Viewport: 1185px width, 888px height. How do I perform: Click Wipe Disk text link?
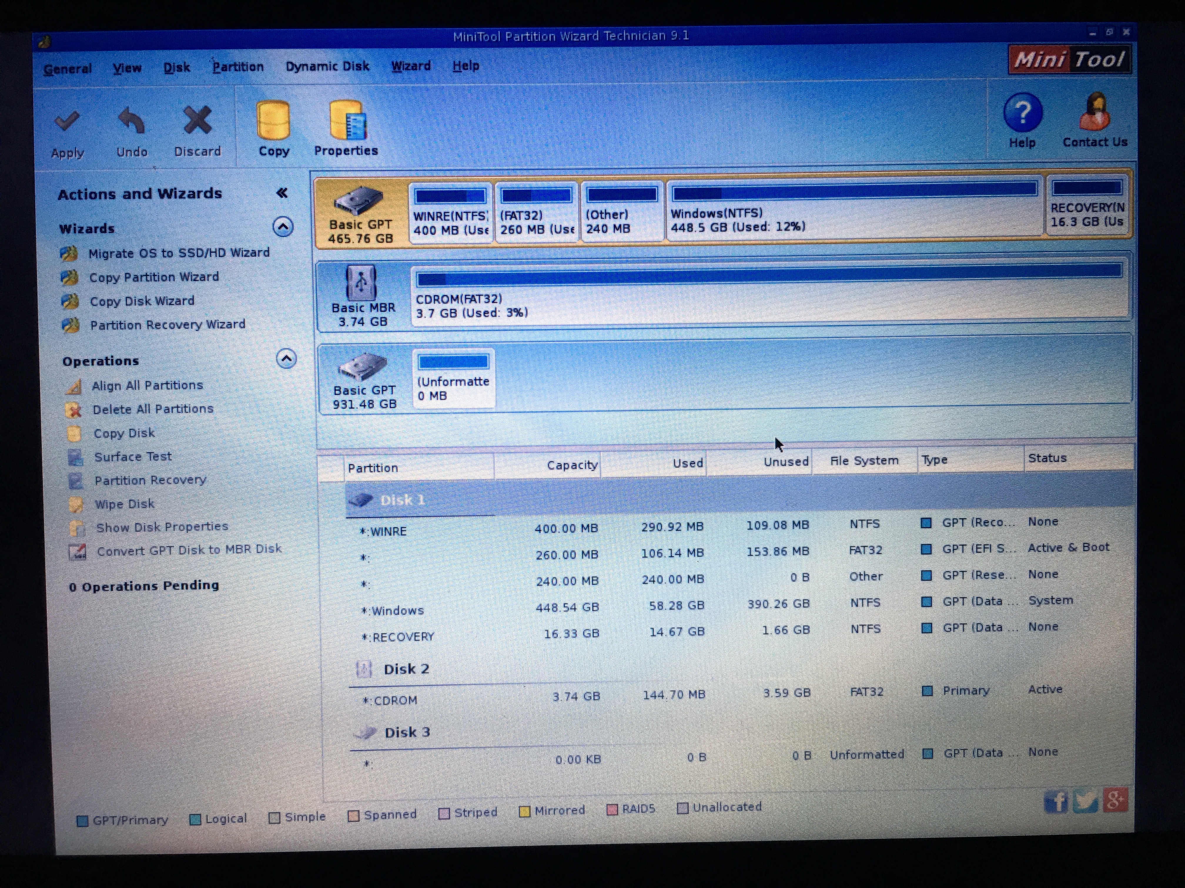(125, 504)
